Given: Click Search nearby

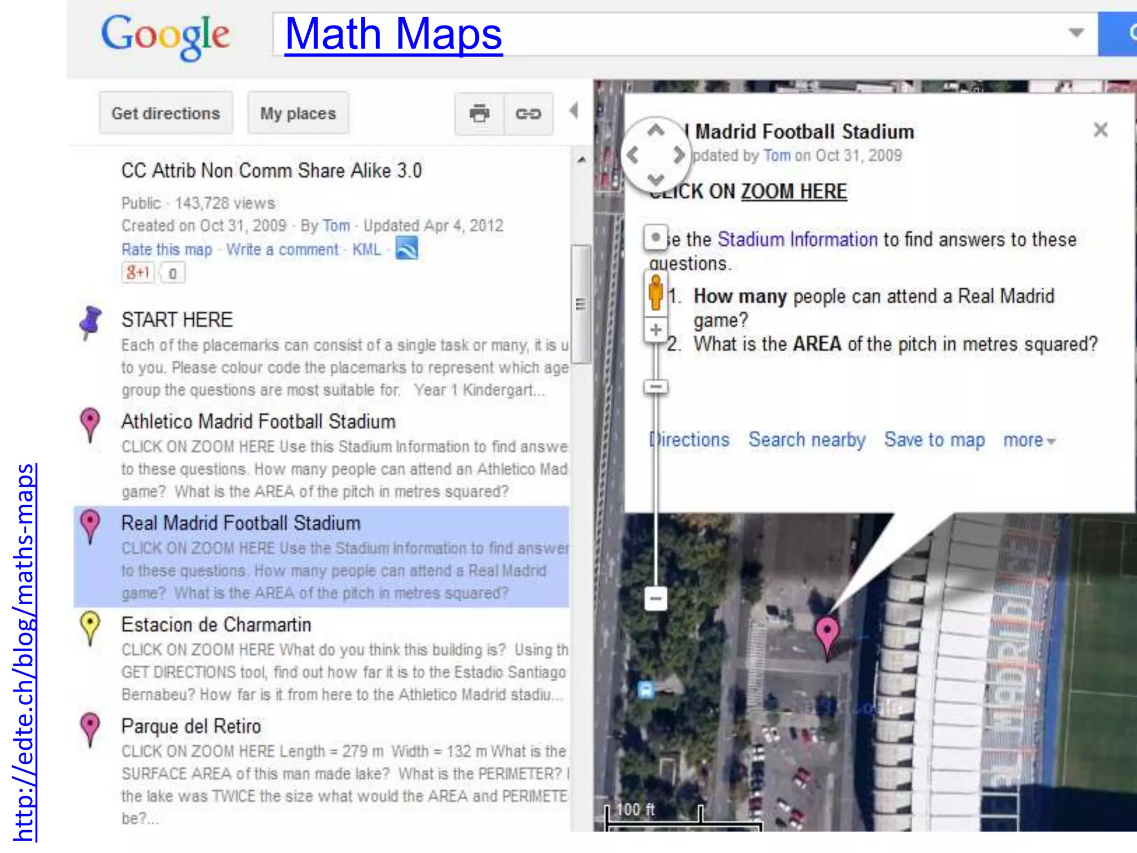Looking at the screenshot, I should (807, 440).
